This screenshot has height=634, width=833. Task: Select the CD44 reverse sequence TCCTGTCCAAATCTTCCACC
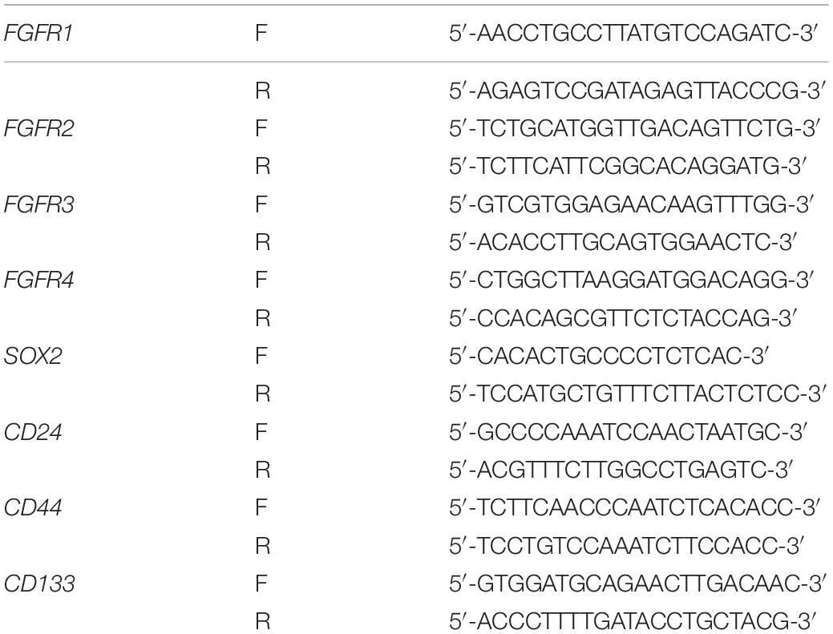626,546
